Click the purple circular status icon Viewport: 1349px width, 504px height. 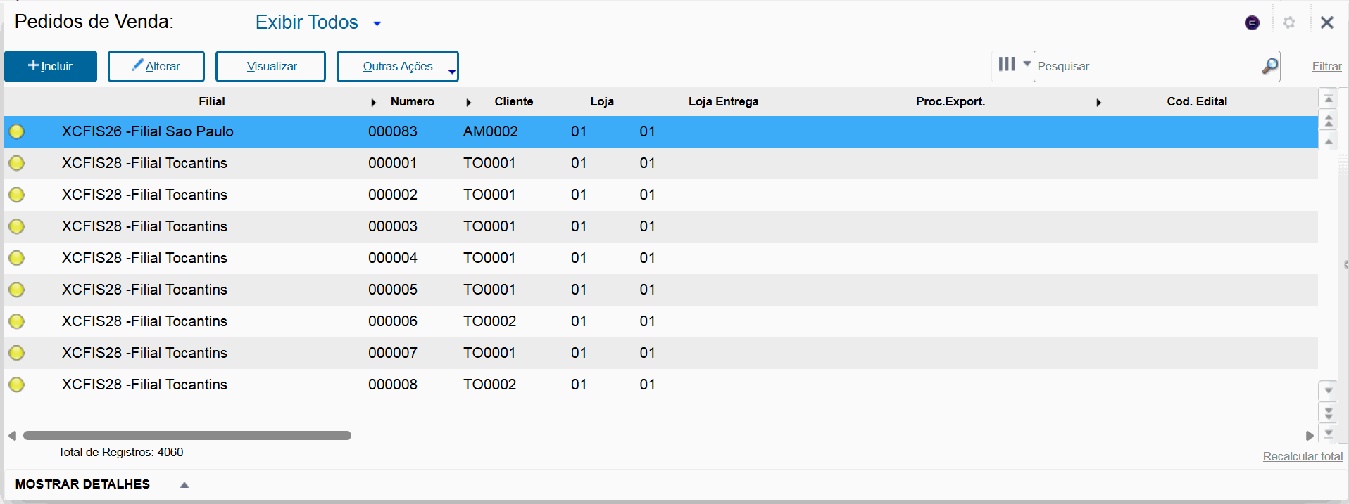1252,22
